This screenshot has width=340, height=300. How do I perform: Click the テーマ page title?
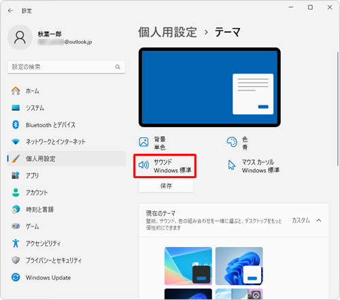tap(228, 32)
